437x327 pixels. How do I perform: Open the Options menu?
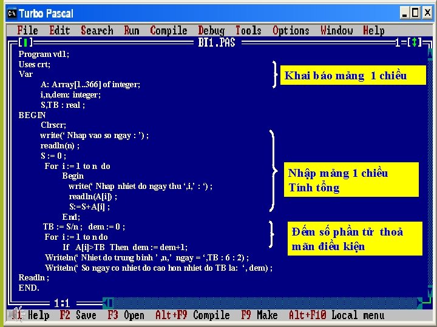(291, 30)
